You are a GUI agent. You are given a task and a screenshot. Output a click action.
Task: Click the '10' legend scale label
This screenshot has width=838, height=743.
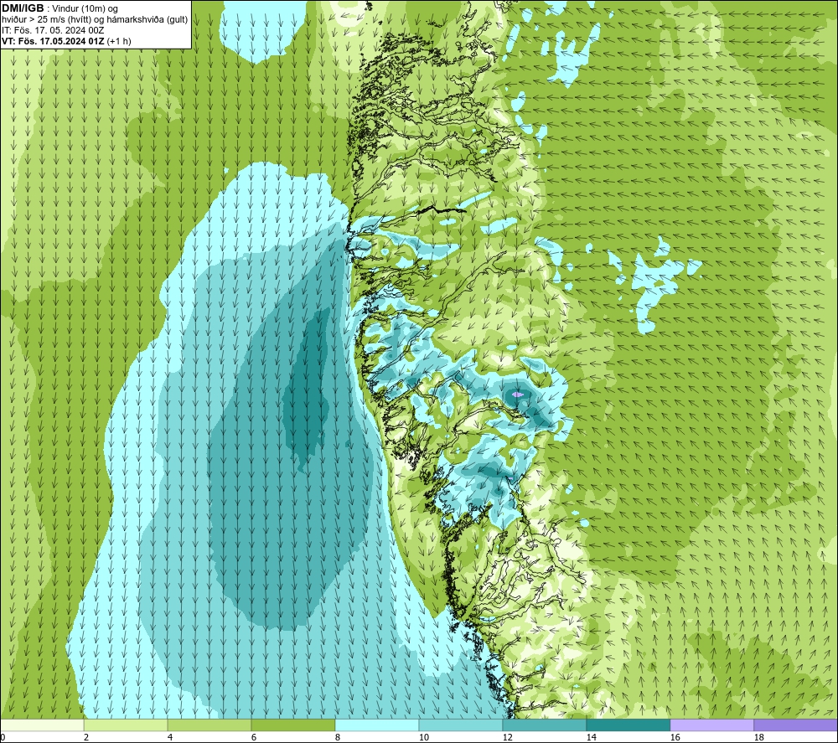tap(423, 738)
